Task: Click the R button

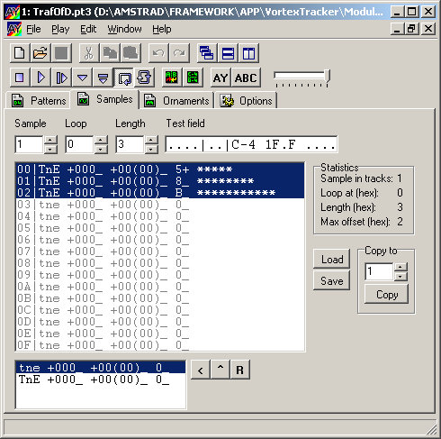Action: point(240,370)
